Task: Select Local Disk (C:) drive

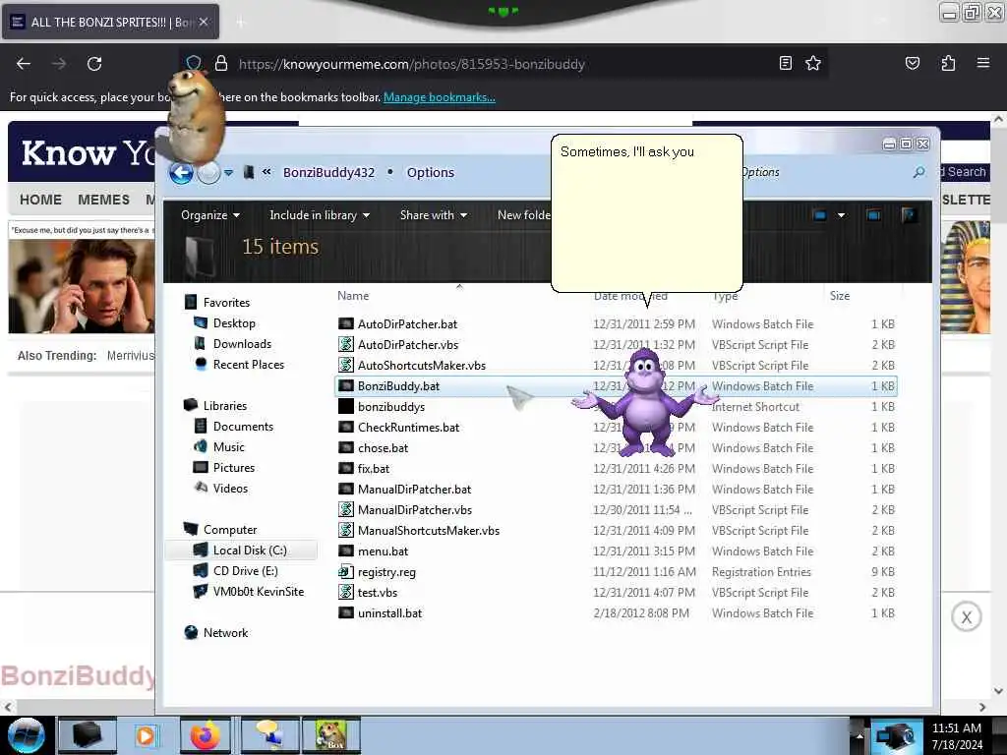Action: pos(250,551)
